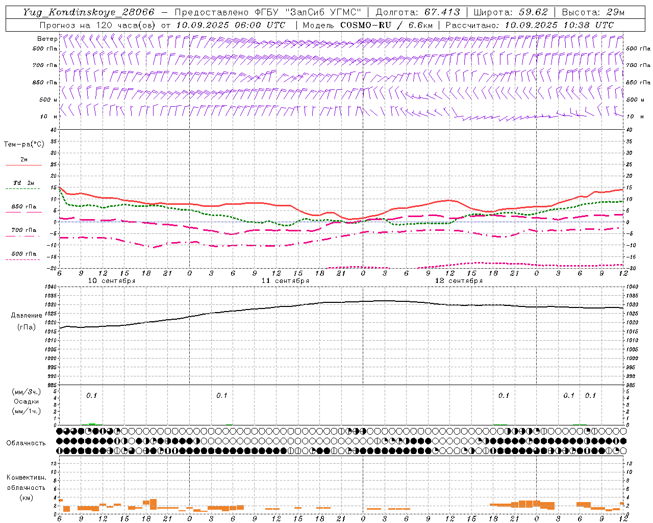Click the provider text ФГБУ "ЗапСиб УГМС"
Image resolution: width=653 pixels, height=523 pixels.
click(308, 12)
